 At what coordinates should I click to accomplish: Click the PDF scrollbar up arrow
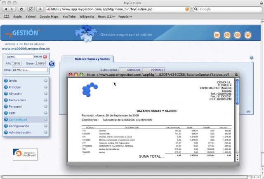coord(237,155)
